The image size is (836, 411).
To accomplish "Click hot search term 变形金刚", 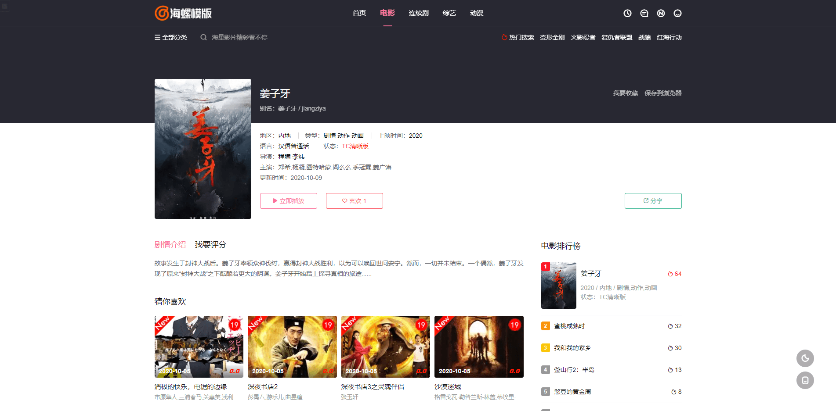I will click(552, 37).
